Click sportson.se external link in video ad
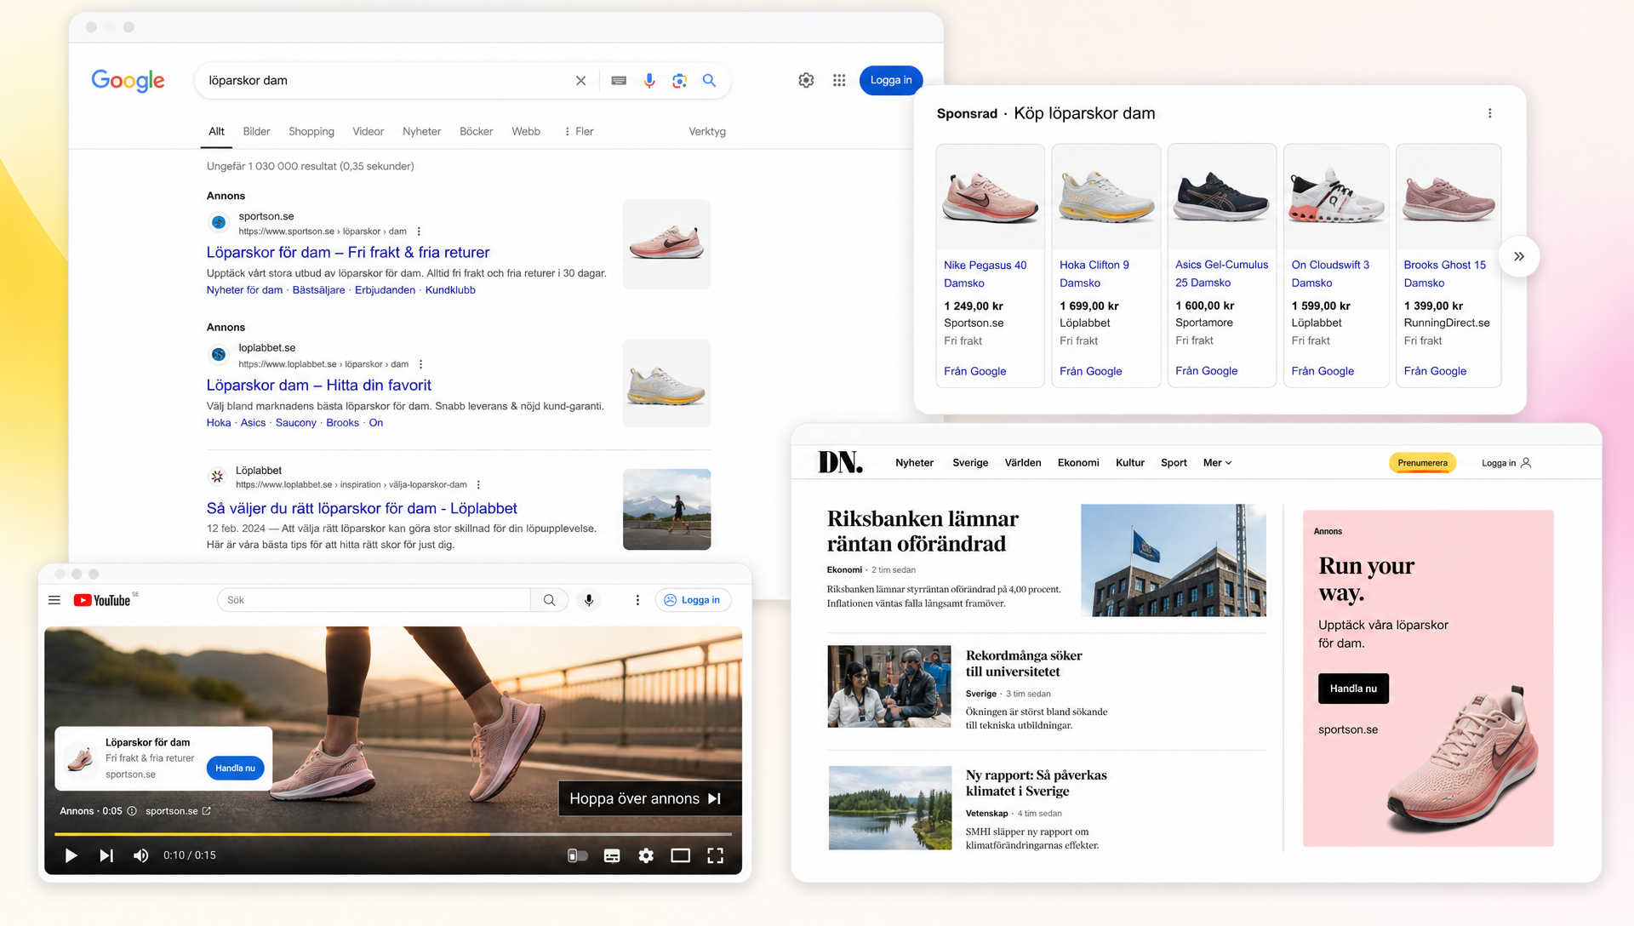 pos(178,811)
